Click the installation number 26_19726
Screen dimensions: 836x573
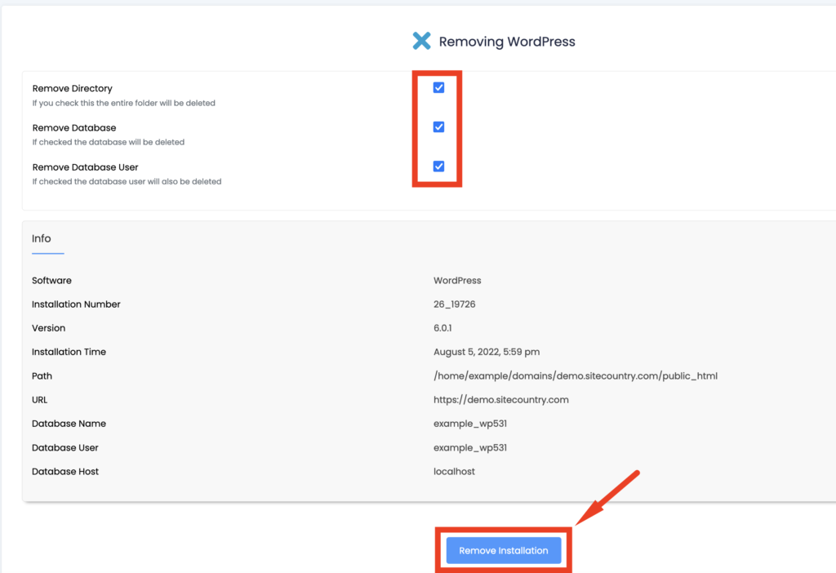pyautogui.click(x=454, y=304)
